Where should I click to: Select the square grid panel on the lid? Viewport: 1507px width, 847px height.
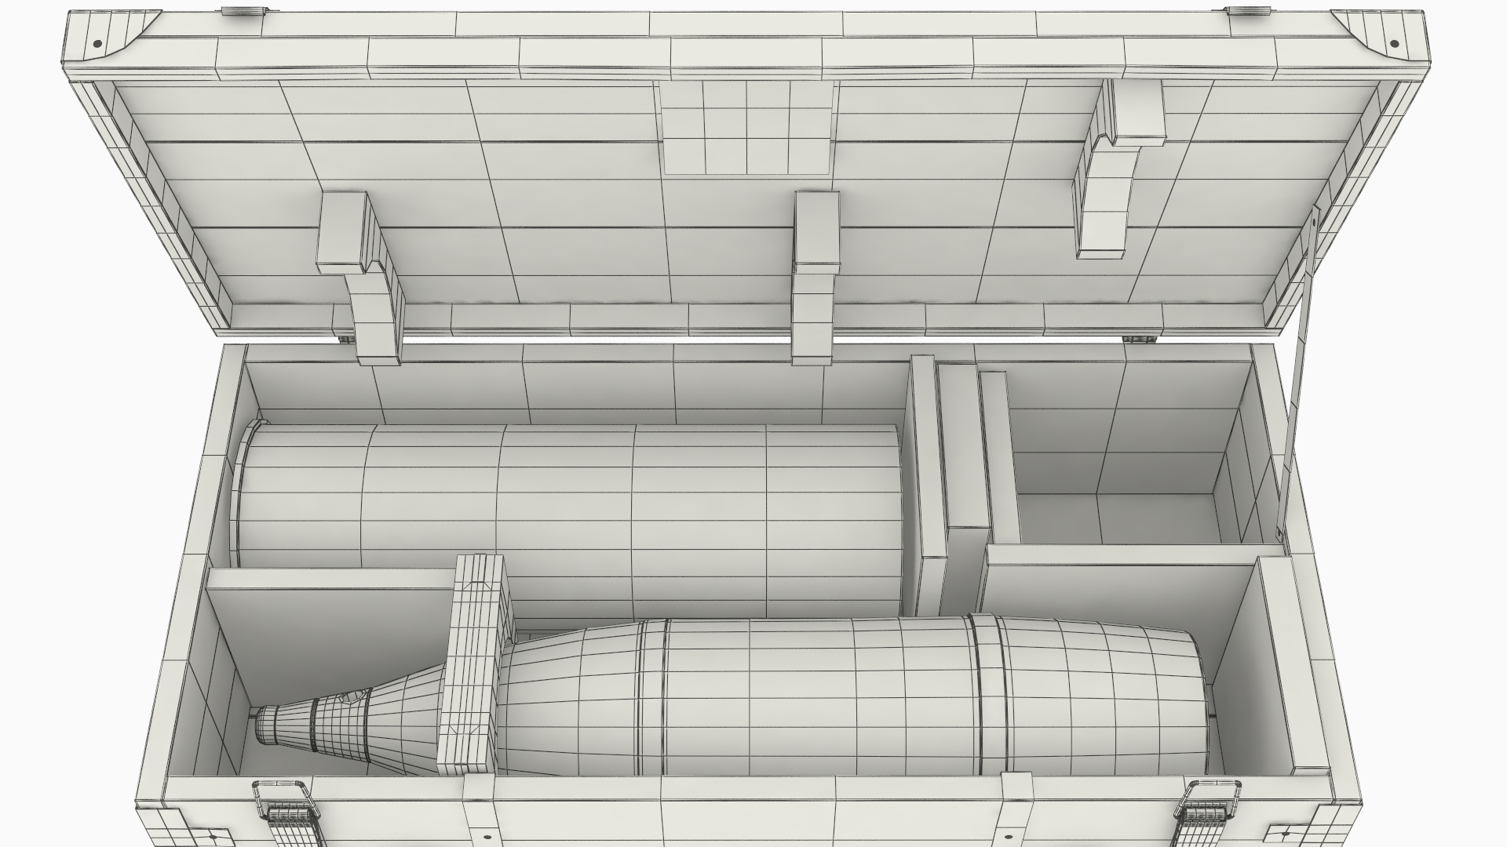point(747,127)
